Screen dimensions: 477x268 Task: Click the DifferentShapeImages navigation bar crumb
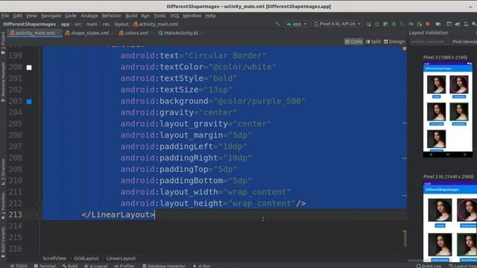(x=30, y=24)
